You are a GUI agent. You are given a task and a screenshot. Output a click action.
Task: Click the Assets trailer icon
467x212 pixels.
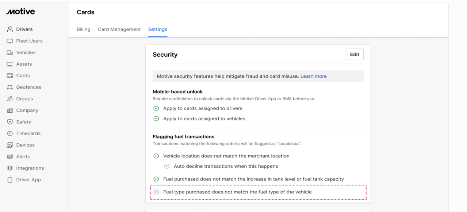(x=10, y=64)
